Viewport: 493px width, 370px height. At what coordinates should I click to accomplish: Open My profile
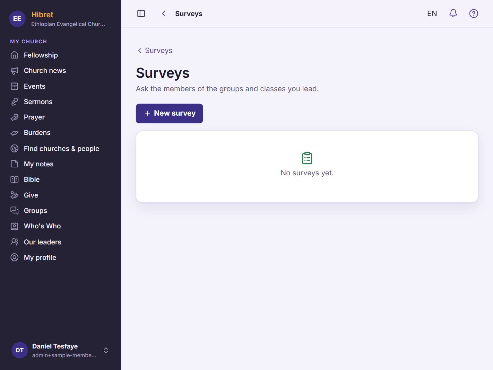61,257
